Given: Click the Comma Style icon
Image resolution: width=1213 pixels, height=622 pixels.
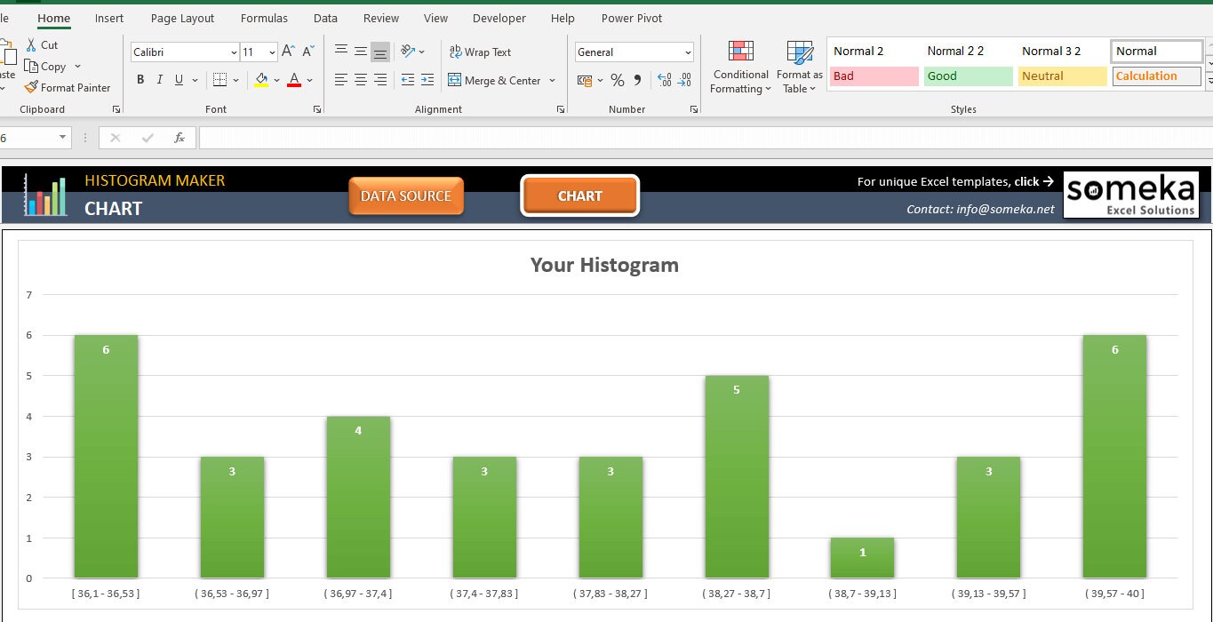Looking at the screenshot, I should click(x=638, y=79).
